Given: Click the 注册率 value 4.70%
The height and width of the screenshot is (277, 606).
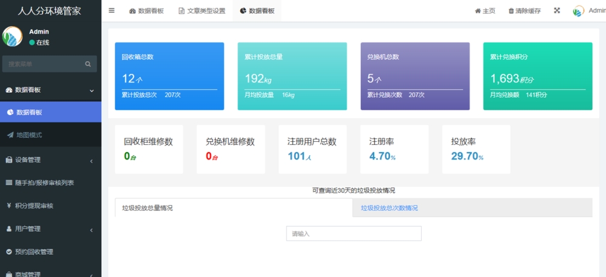Looking at the screenshot, I should [x=383, y=156].
